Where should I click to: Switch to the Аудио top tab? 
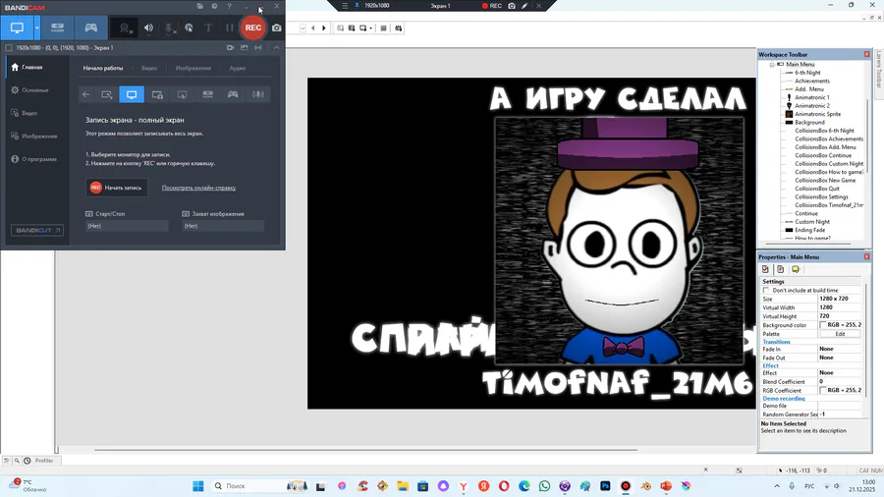[x=238, y=68]
